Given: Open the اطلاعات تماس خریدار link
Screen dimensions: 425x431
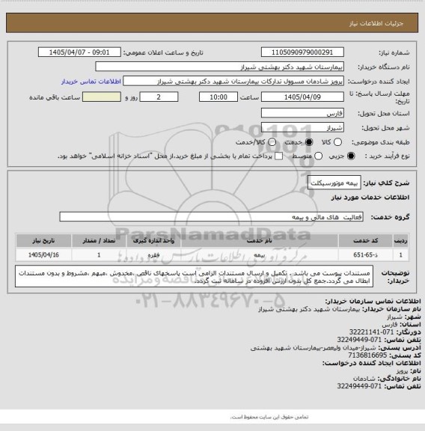Looking at the screenshot, I should click(91, 82).
